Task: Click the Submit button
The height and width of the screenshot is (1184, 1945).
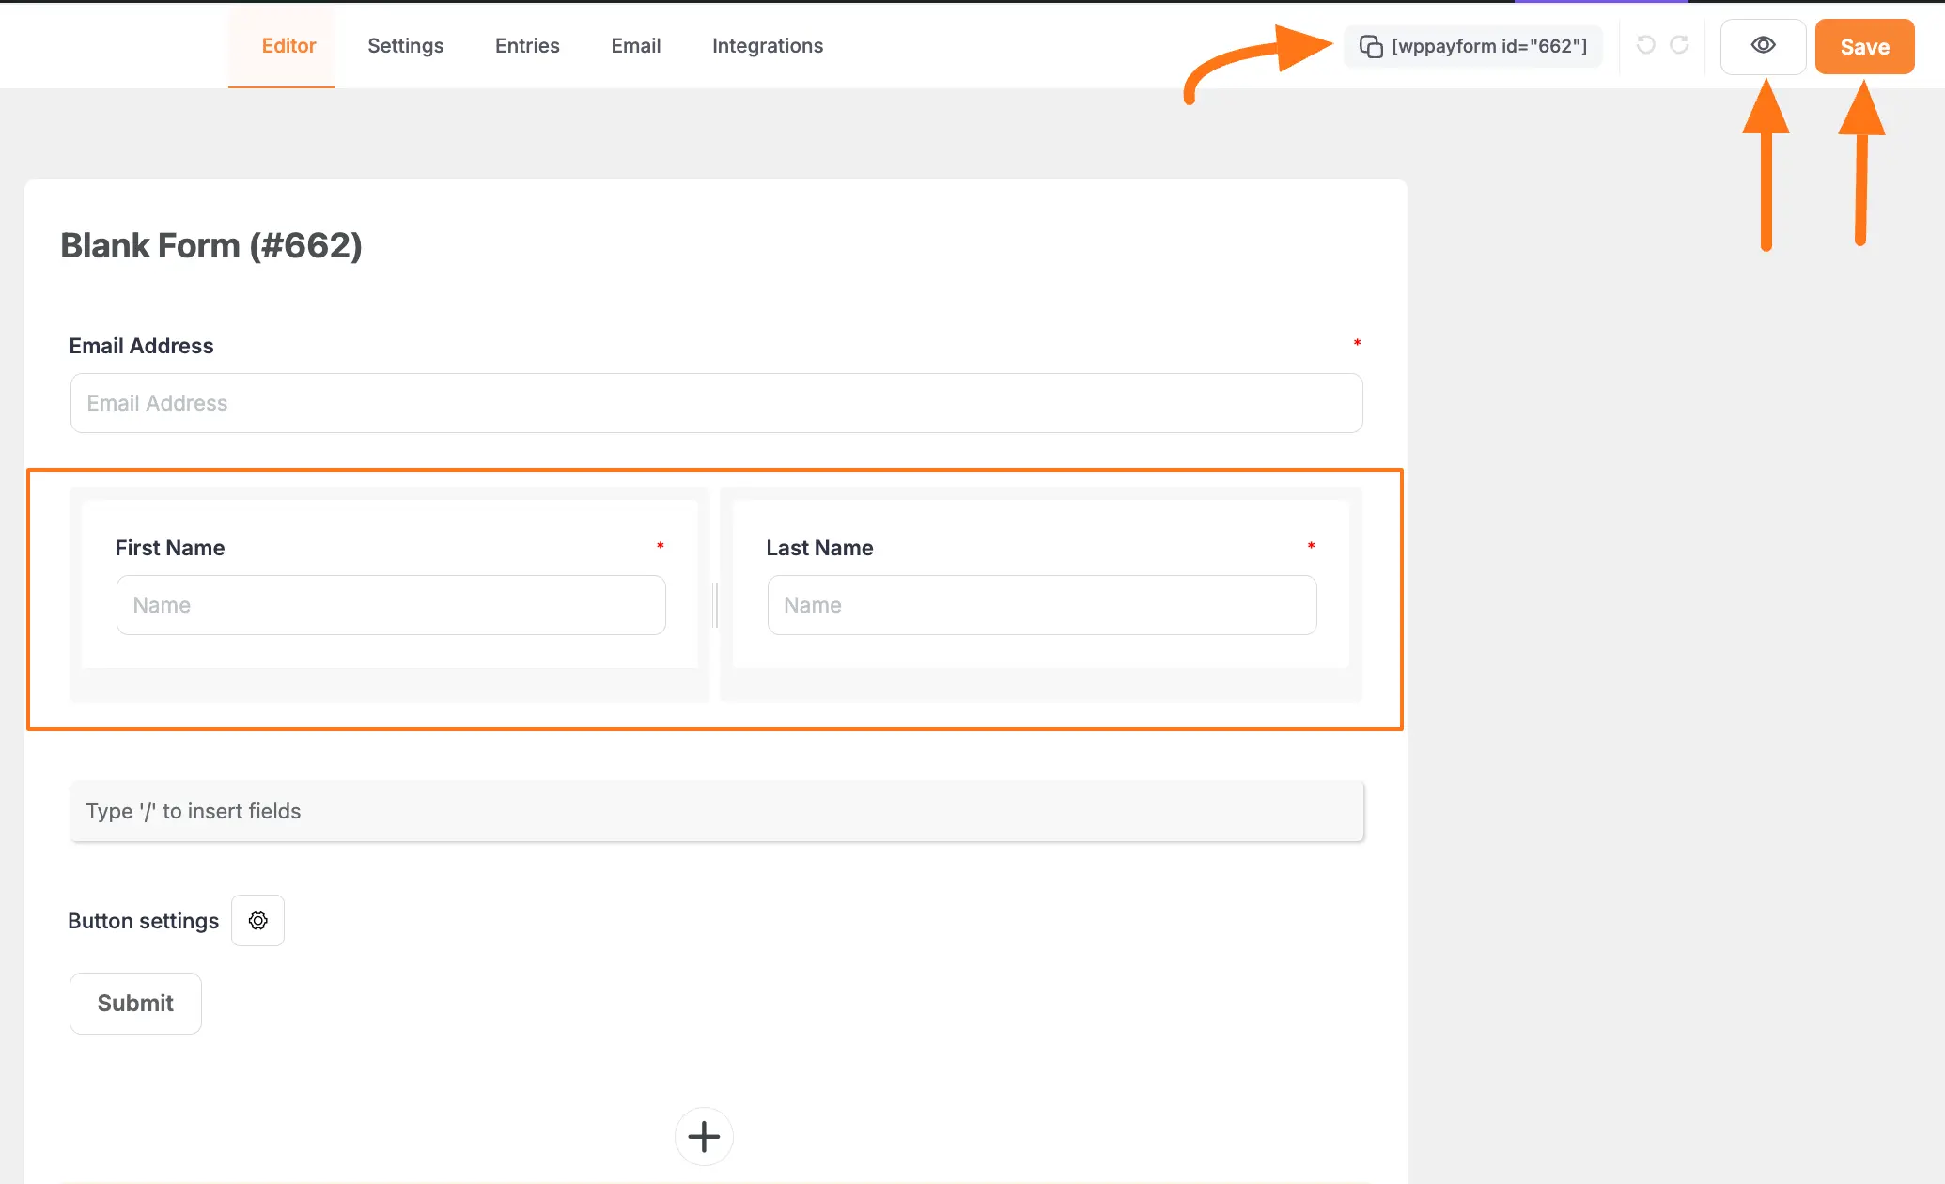Action: (x=135, y=1004)
